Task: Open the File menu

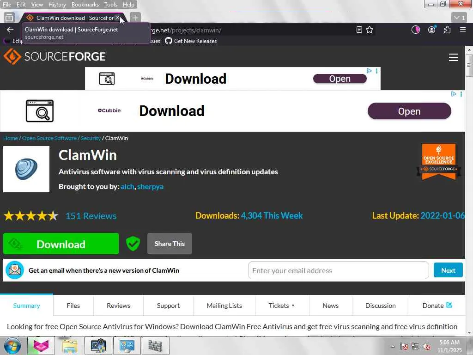Action: pos(6,5)
